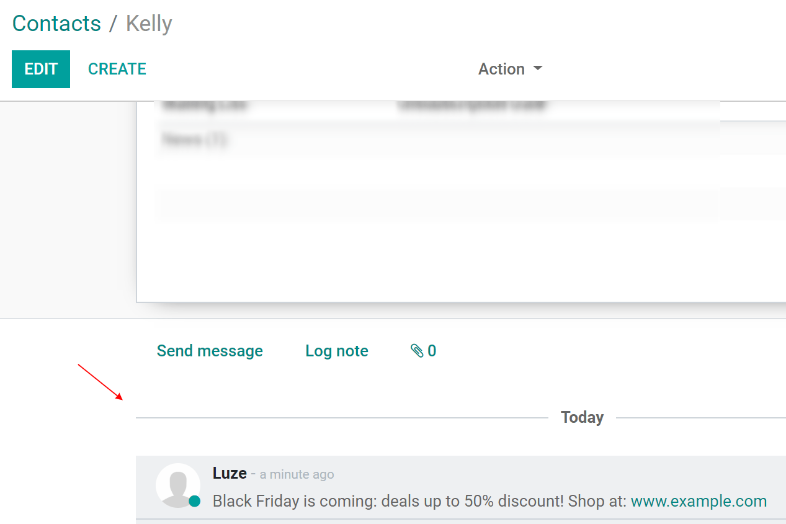Click the paperclip attachments icon

417,351
